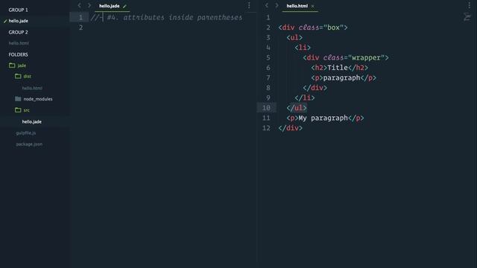Viewport: 477px width, 268px height.
Task: Click line number 1 in the hello.jade gutter
Action: click(x=80, y=17)
